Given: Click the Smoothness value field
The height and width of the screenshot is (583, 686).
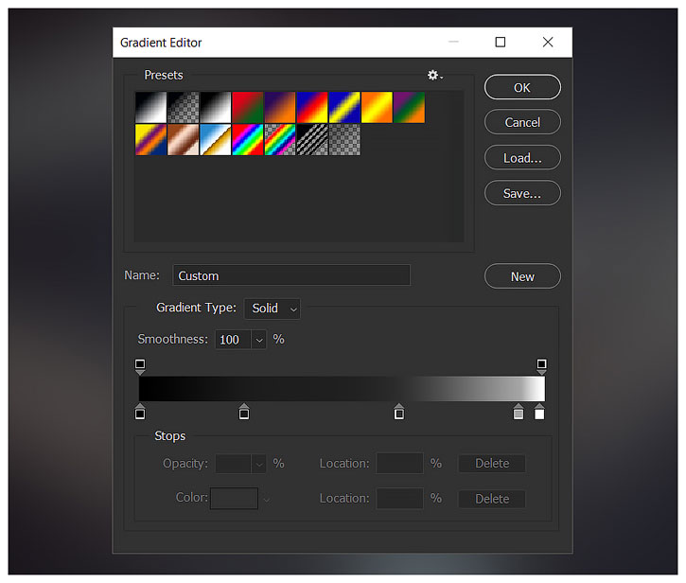Looking at the screenshot, I should [233, 340].
